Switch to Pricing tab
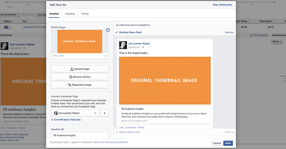 (x=85, y=14)
